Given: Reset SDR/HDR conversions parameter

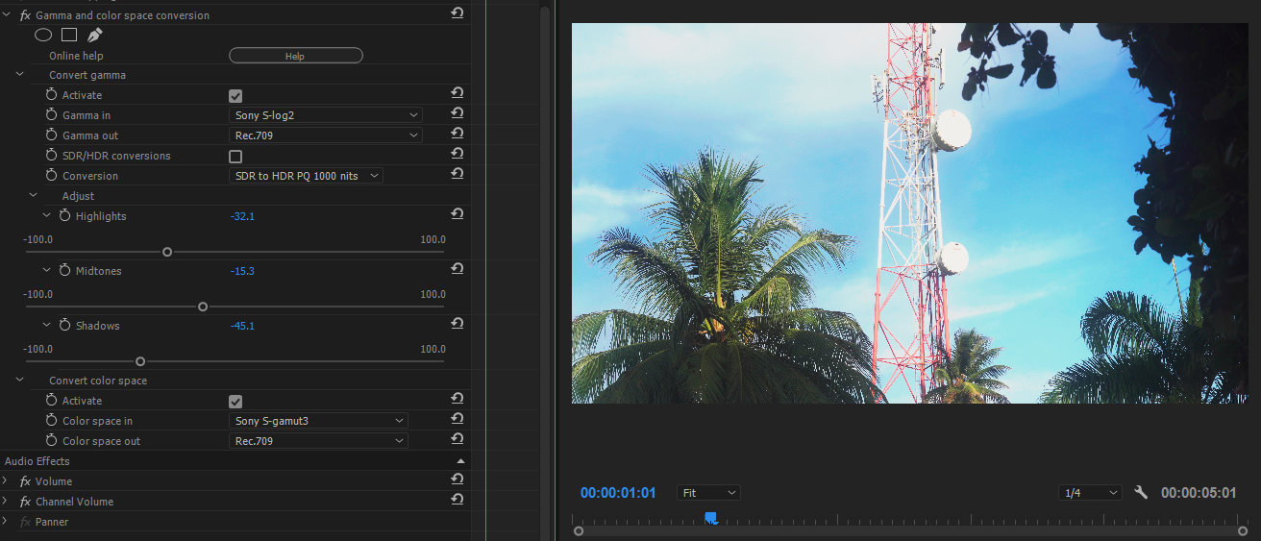Looking at the screenshot, I should click(457, 154).
